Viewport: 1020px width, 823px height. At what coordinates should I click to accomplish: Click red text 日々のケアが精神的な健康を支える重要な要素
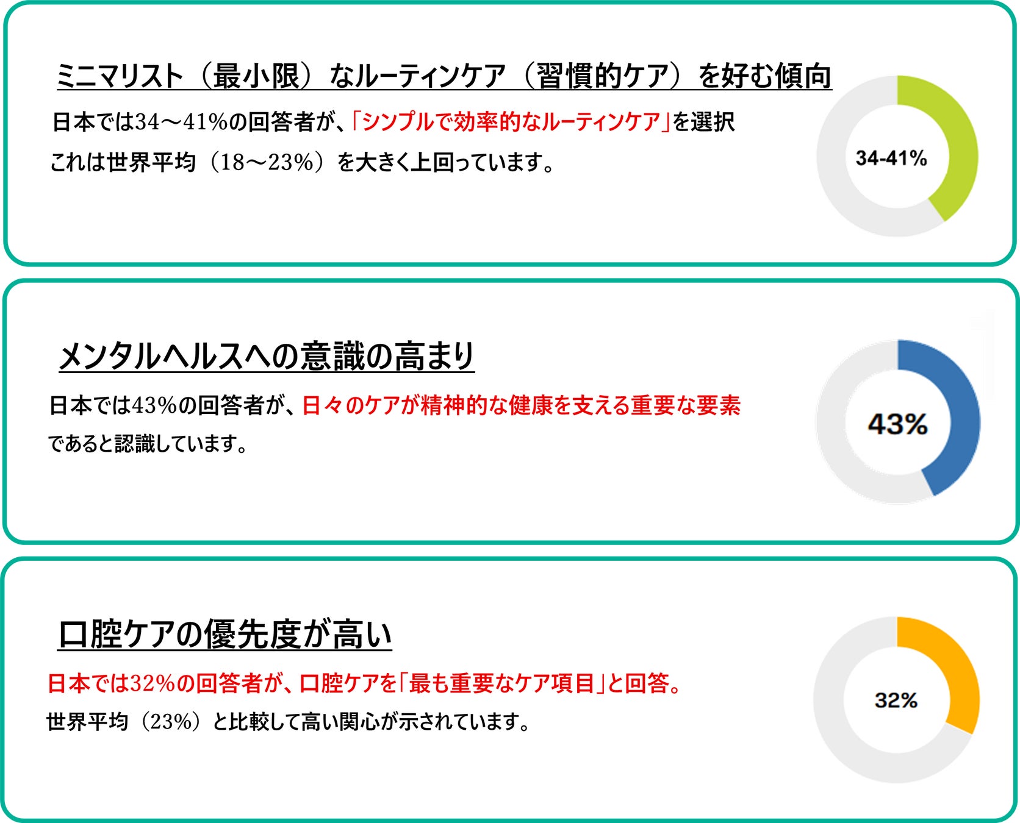[522, 405]
